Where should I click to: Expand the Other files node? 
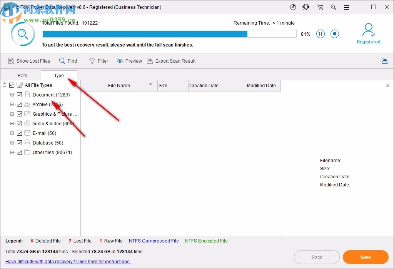coord(12,152)
